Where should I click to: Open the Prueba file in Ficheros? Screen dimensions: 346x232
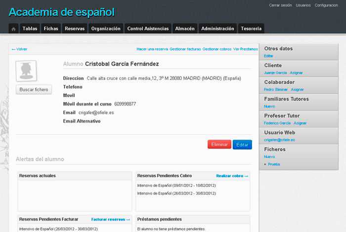click(273, 164)
